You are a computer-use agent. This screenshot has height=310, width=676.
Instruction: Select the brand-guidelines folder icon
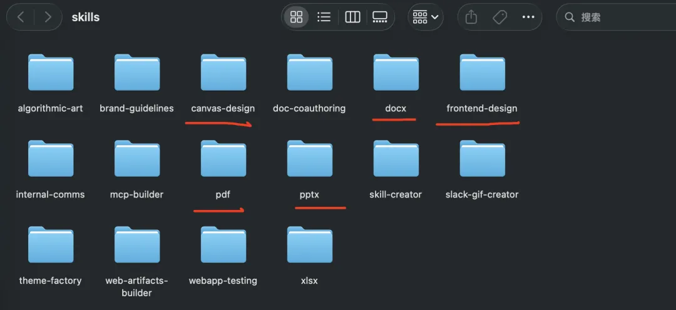point(137,72)
